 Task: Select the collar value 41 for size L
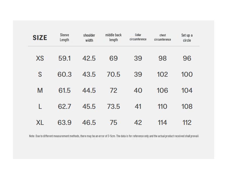point(138,107)
